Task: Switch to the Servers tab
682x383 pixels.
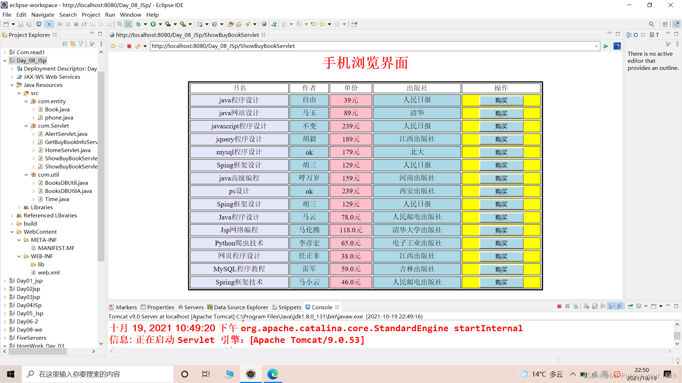Action: click(194, 307)
